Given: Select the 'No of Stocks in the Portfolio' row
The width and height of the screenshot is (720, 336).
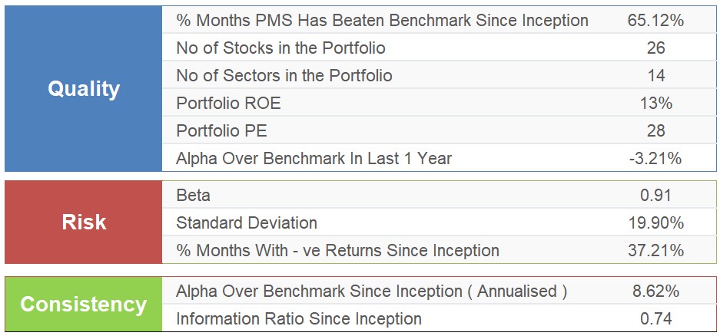Looking at the screenshot, I should click(440, 48).
